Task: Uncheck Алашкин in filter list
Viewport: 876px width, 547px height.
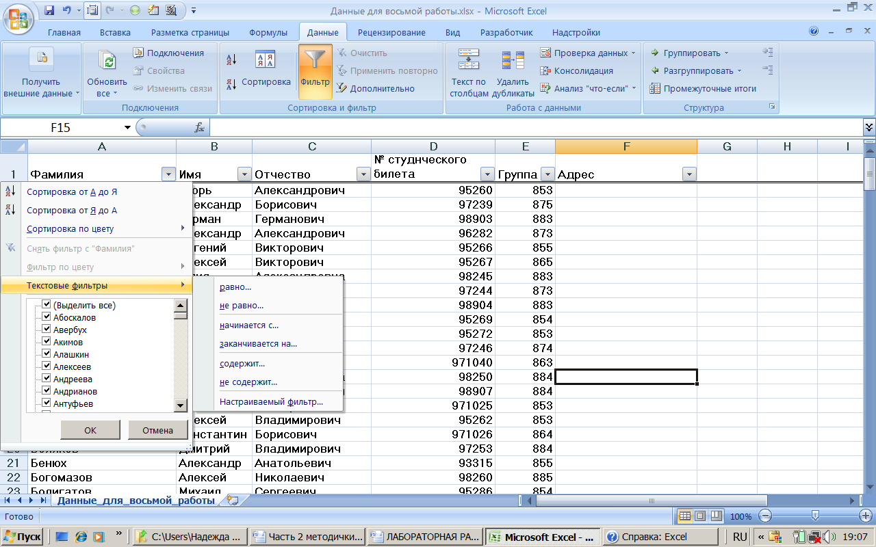Action: pyautogui.click(x=47, y=354)
